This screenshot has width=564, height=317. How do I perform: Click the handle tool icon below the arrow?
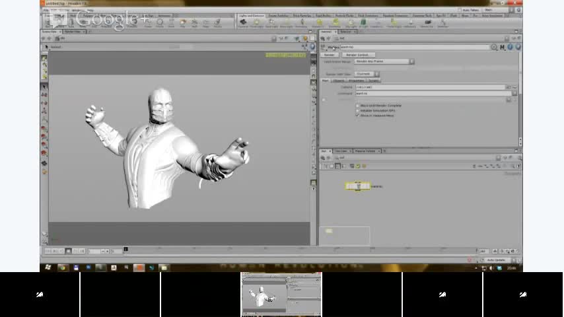pyautogui.click(x=44, y=94)
